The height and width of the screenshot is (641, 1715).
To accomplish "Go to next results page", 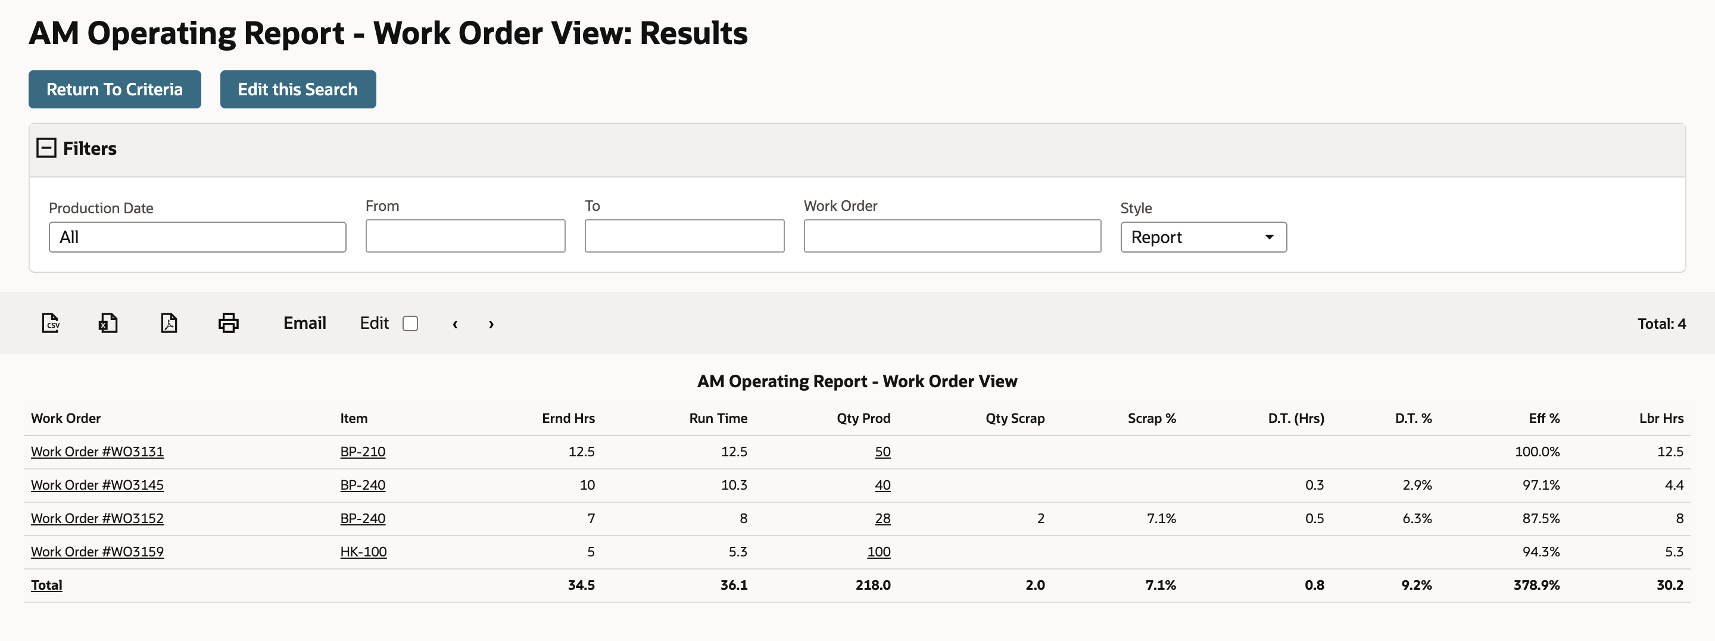I will 491,324.
